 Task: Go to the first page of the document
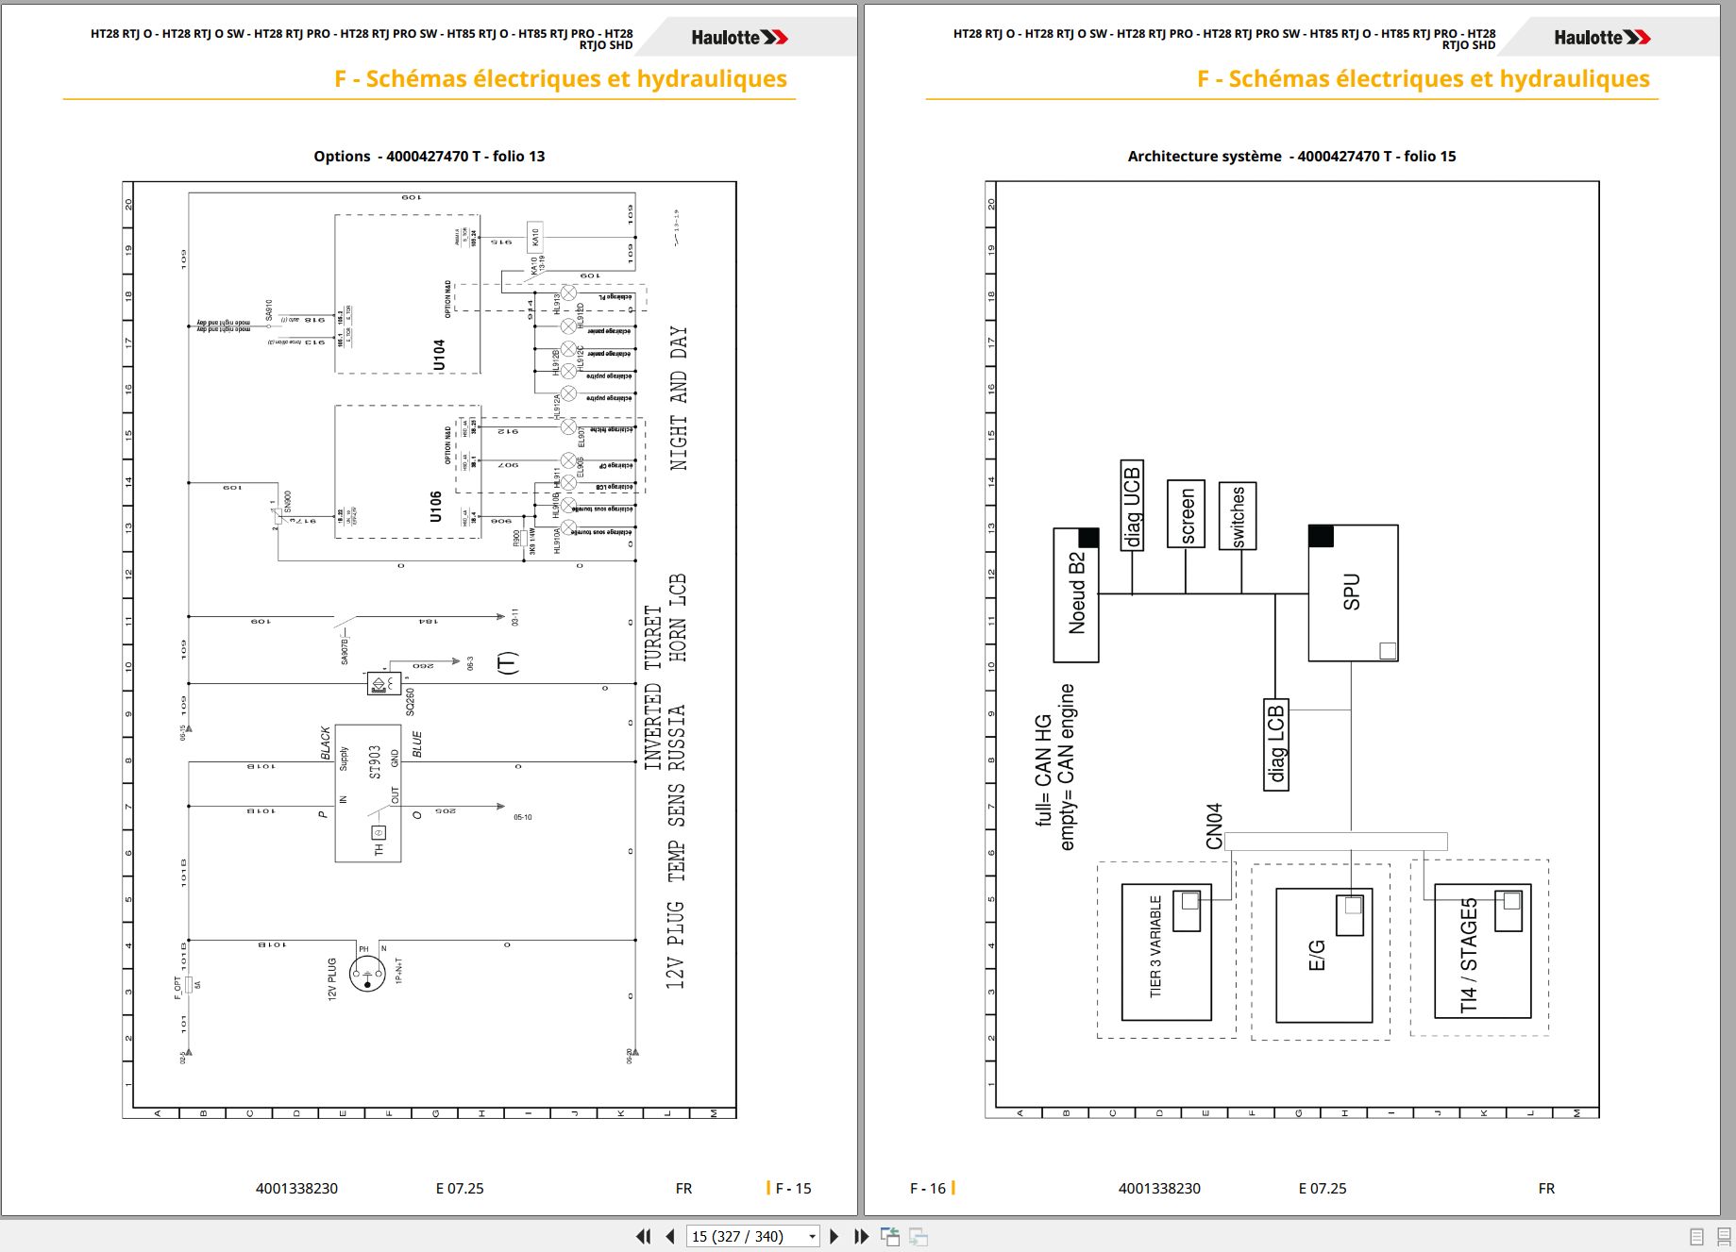pos(644,1236)
